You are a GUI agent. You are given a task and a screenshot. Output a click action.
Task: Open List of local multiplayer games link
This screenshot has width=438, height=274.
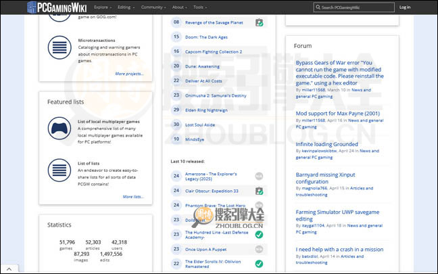point(109,122)
